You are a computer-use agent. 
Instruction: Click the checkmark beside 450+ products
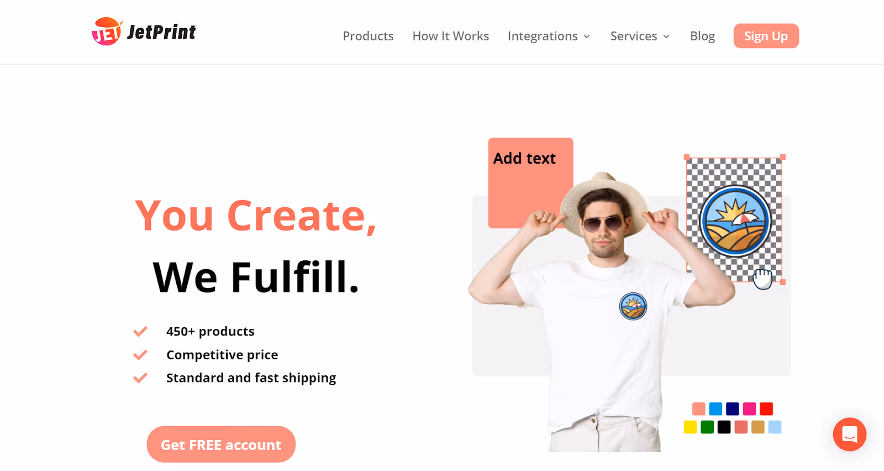tap(140, 332)
